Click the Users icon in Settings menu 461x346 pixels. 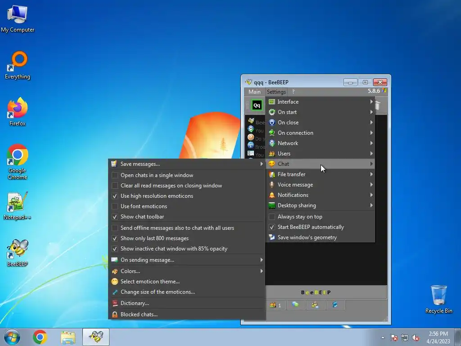point(272,154)
